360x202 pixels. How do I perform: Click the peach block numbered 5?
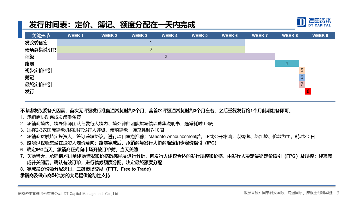click(x=302, y=70)
